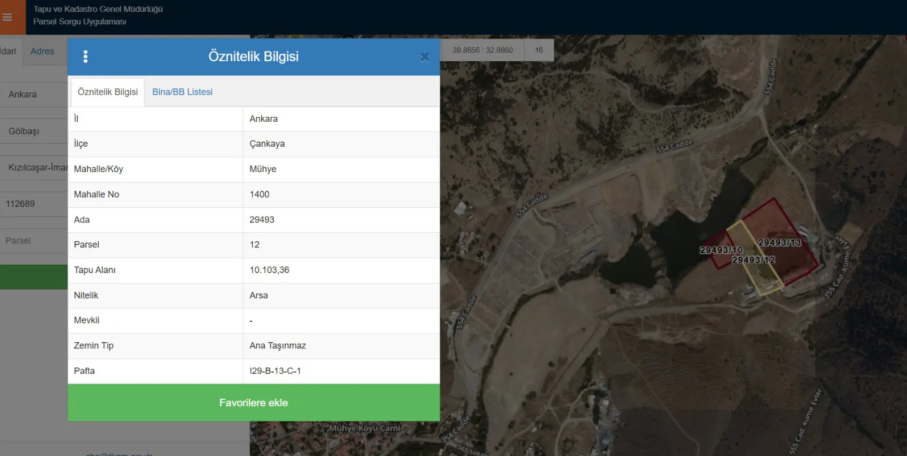Click the Nitelik value Arsa
Image resolution: width=907 pixels, height=456 pixels.
point(258,295)
